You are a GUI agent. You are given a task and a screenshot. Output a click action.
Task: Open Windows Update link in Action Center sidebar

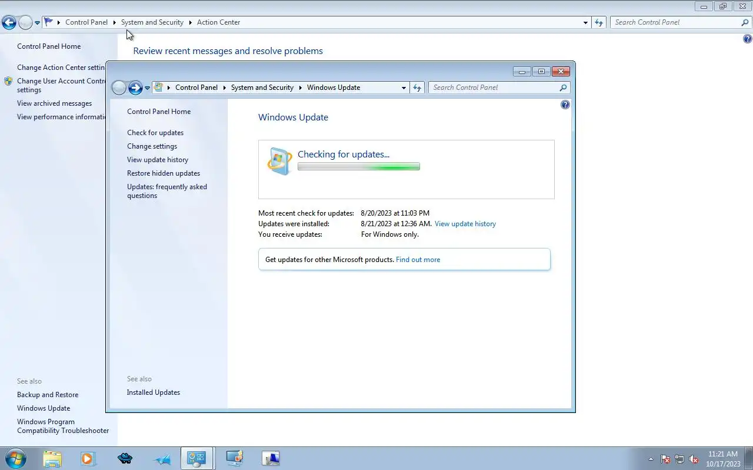(x=44, y=408)
